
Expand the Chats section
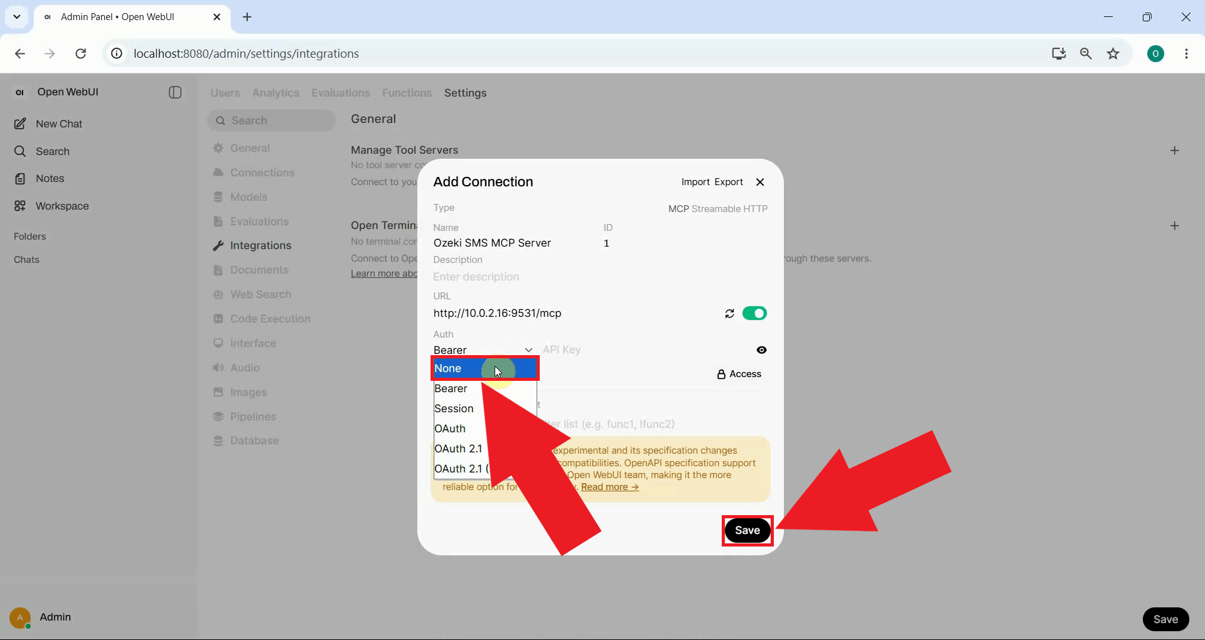tap(26, 260)
